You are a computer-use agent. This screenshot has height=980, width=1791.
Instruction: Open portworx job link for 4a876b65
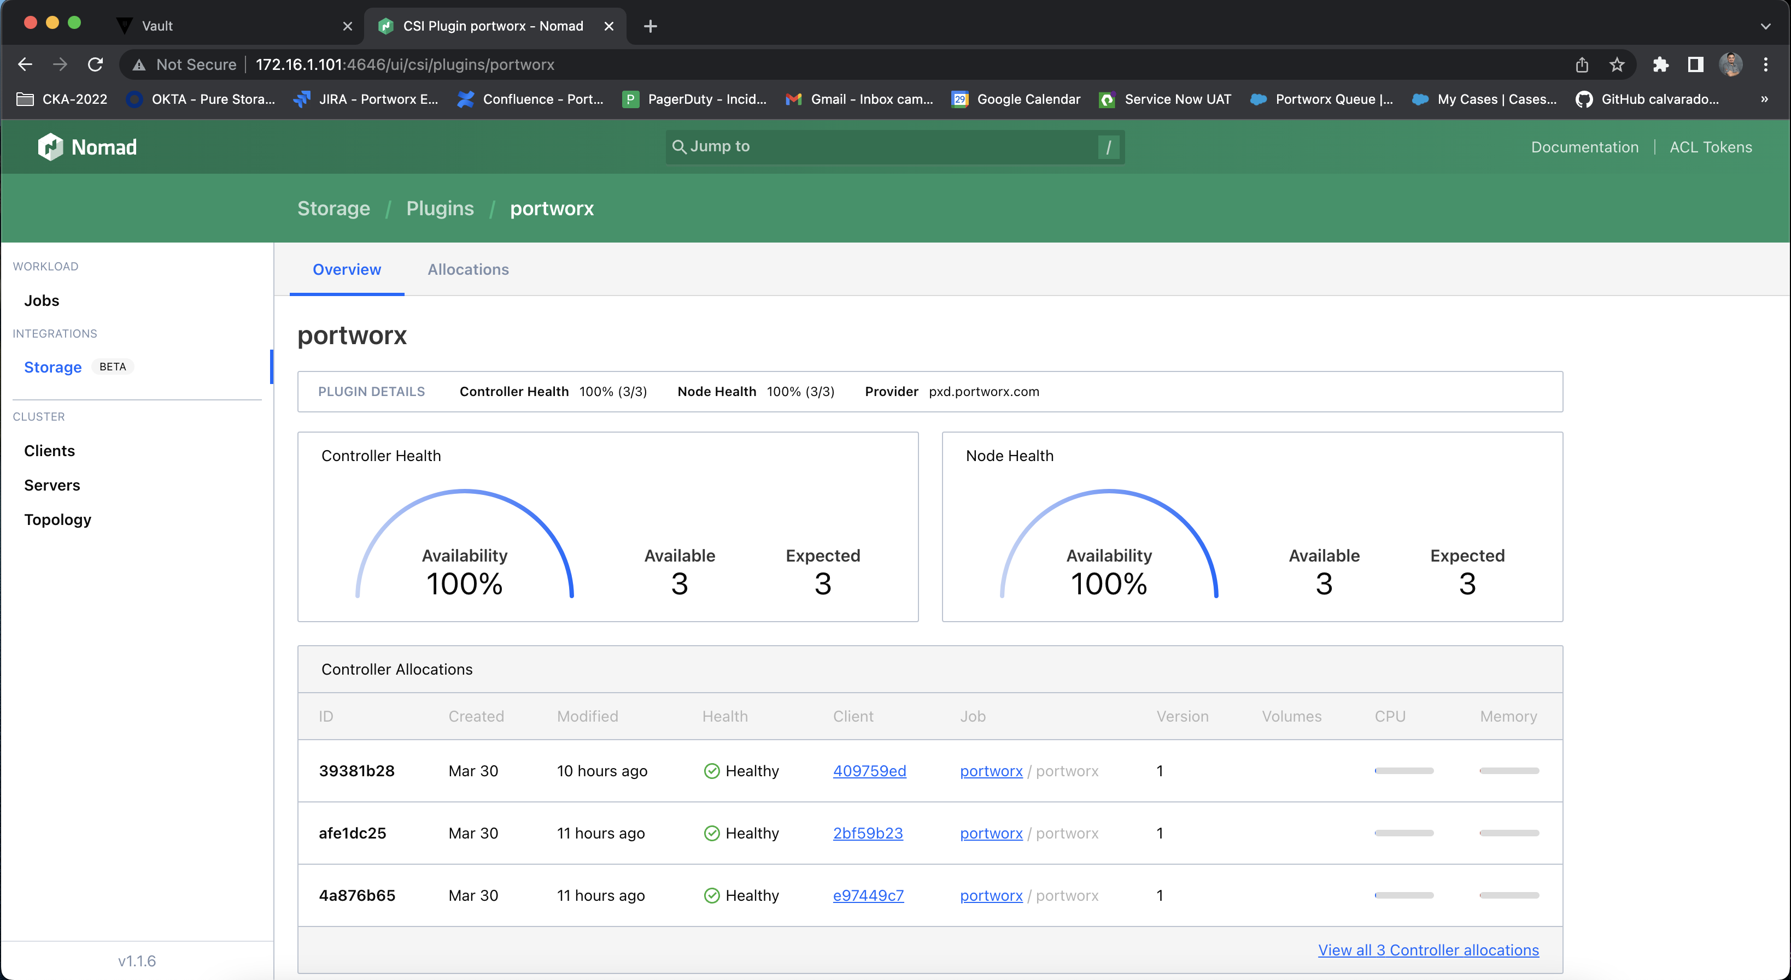click(x=992, y=896)
